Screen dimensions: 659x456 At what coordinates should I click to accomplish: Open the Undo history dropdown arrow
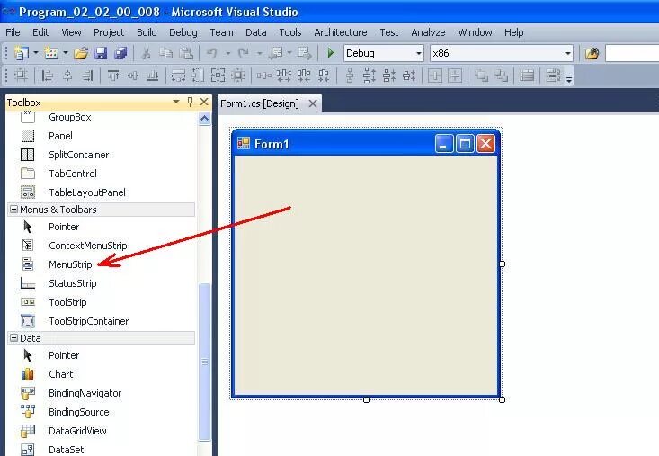227,53
